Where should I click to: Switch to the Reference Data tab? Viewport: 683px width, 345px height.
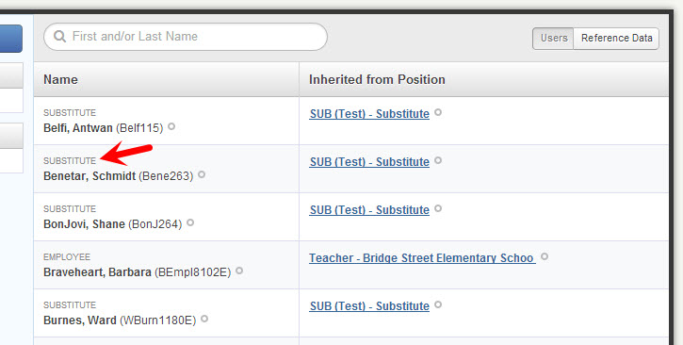(616, 39)
